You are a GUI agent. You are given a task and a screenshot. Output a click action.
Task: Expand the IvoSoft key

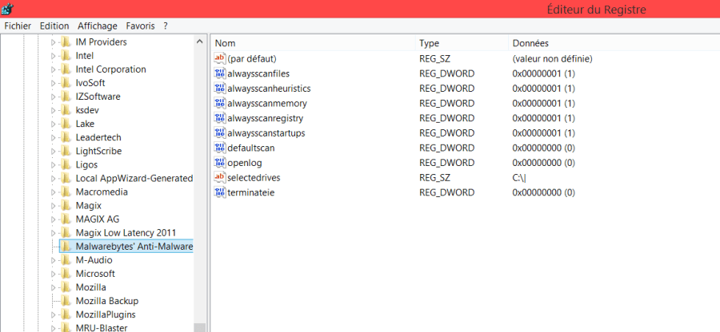[x=54, y=83]
